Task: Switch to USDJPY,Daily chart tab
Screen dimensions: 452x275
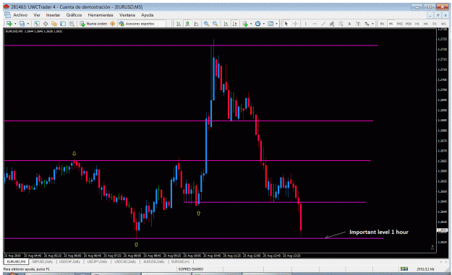Action: pyautogui.click(x=97, y=261)
